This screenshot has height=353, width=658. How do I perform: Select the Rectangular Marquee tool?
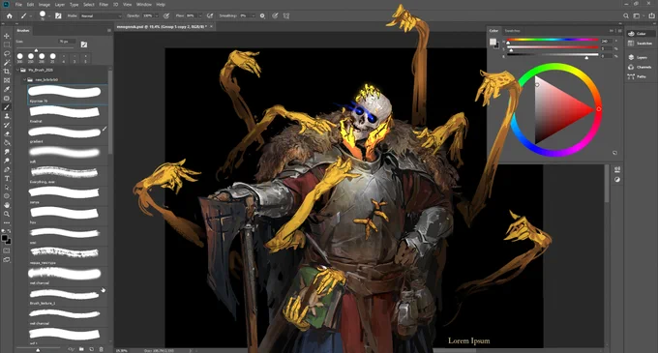pyautogui.click(x=7, y=44)
